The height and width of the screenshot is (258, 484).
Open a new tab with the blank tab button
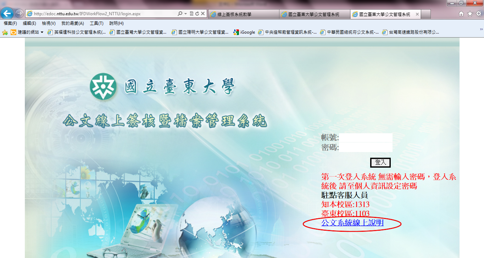click(x=426, y=14)
